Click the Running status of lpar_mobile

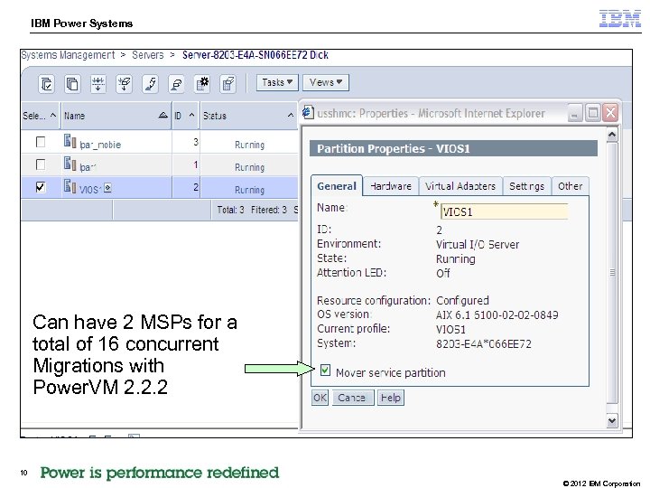[249, 145]
